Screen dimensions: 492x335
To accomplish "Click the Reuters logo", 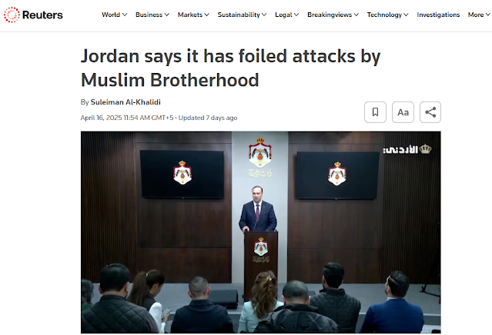I will (x=33, y=15).
